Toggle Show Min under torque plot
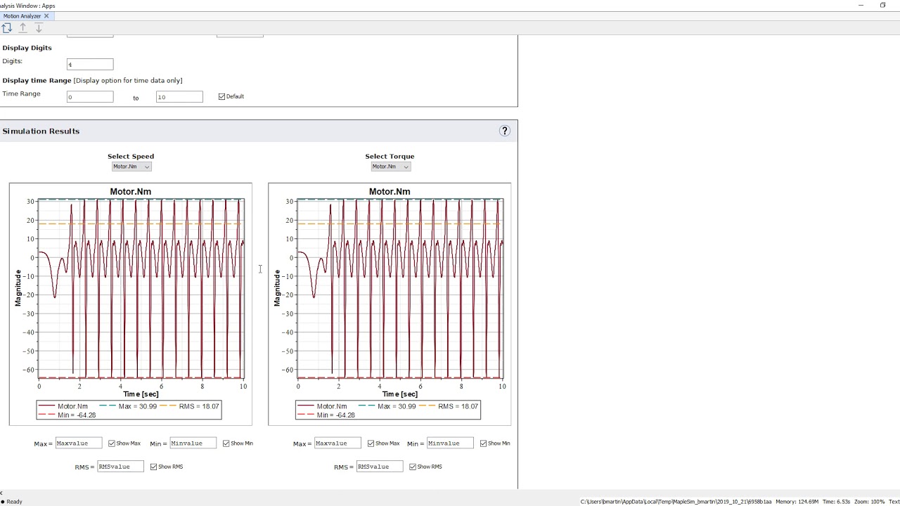 tap(483, 443)
